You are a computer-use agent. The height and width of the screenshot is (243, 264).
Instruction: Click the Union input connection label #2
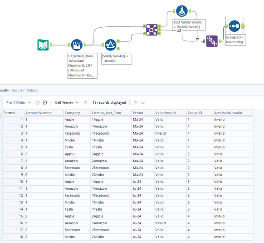click(x=179, y=30)
